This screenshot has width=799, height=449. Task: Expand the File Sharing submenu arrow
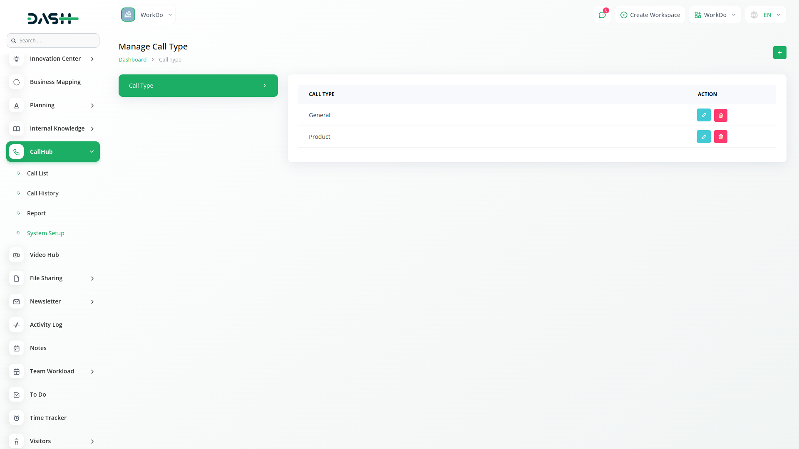[92, 279]
